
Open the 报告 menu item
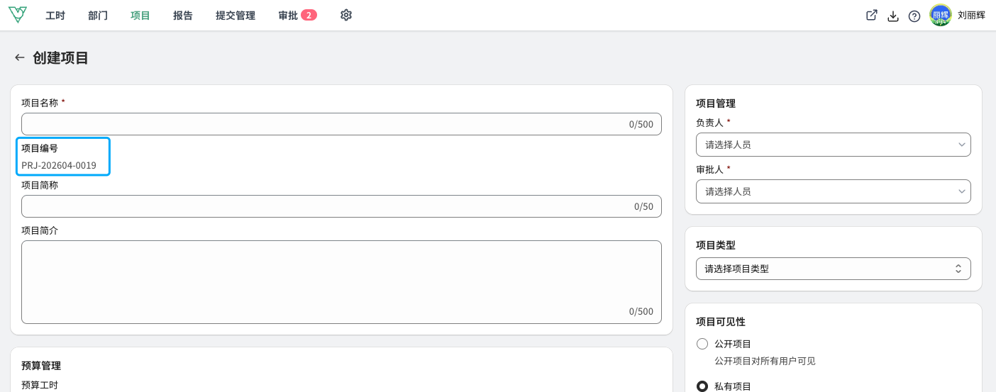click(183, 15)
